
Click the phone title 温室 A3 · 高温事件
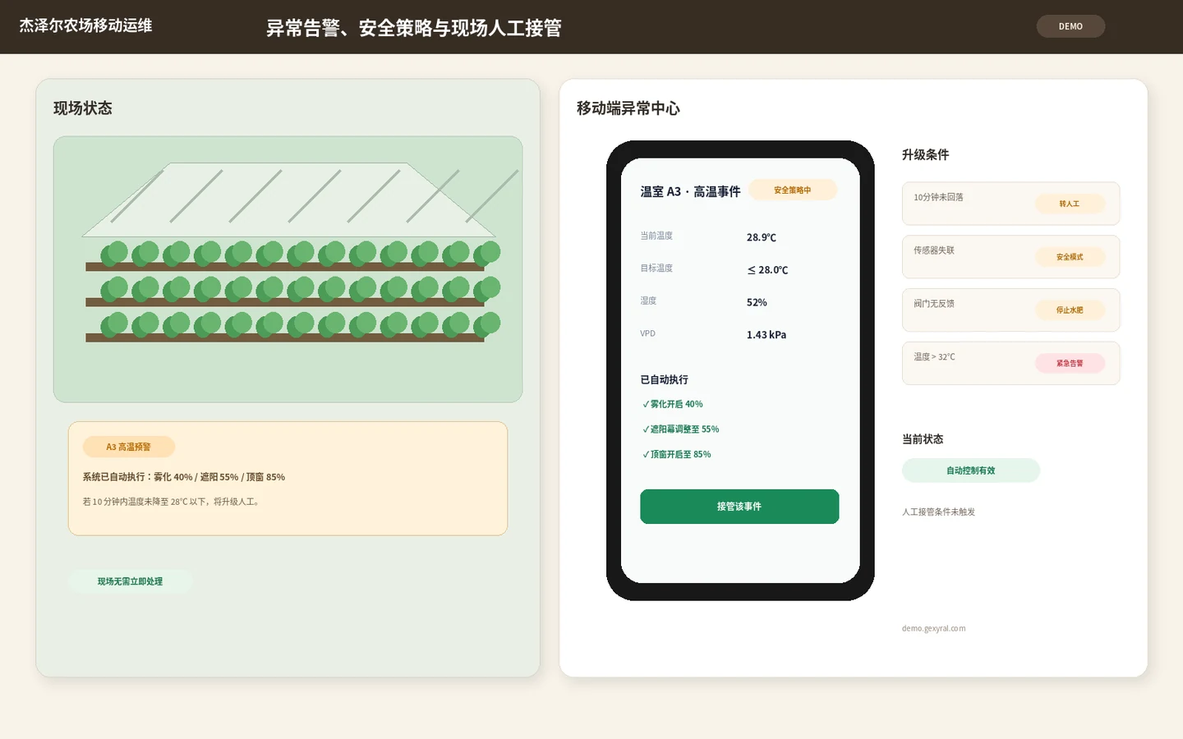pyautogui.click(x=690, y=191)
